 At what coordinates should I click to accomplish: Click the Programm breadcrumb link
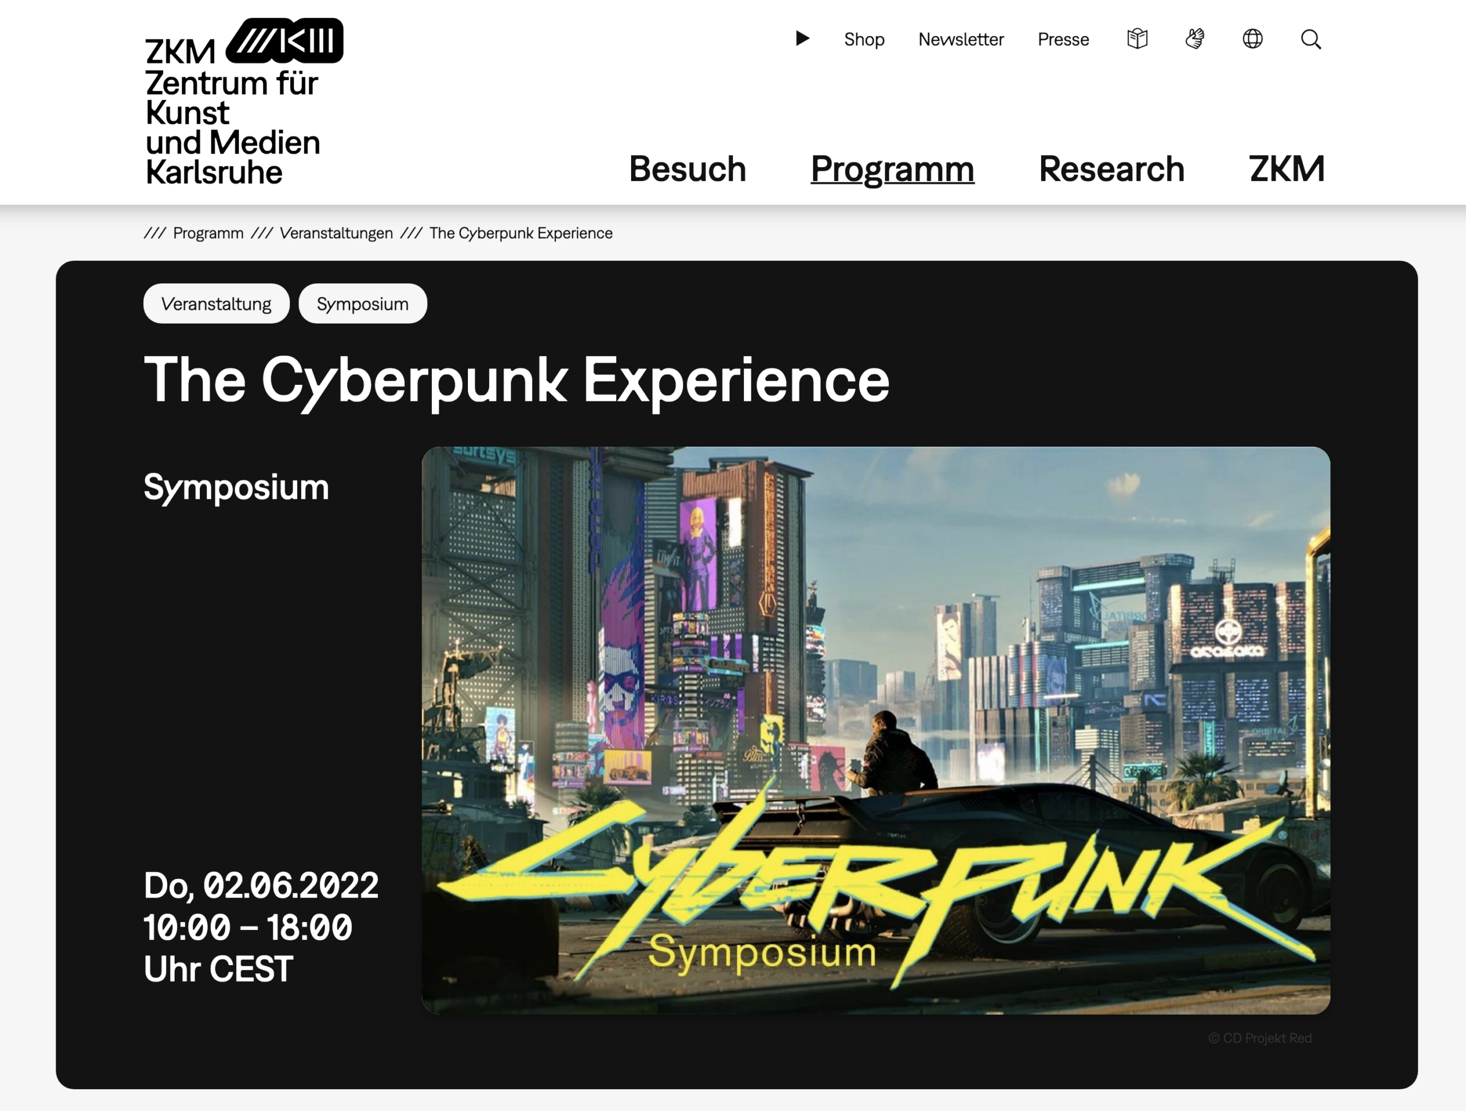coord(208,233)
